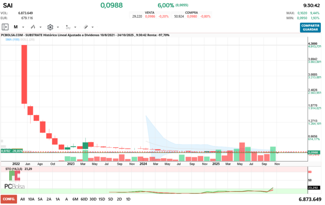Click the EUR value 679.116
This screenshot has width=325, height=205.
click(x=27, y=18)
